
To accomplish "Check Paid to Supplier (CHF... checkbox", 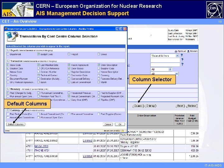I will tap(99, 93).
